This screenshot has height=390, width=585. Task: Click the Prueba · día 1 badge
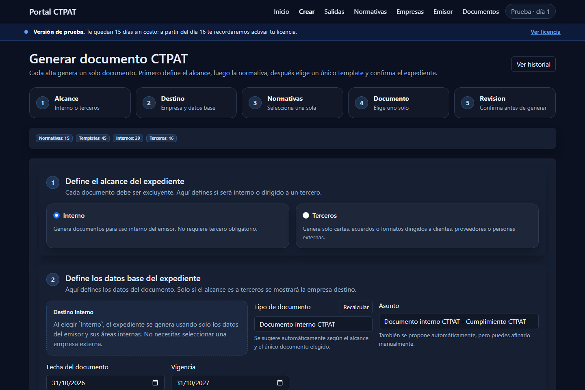pos(530,11)
